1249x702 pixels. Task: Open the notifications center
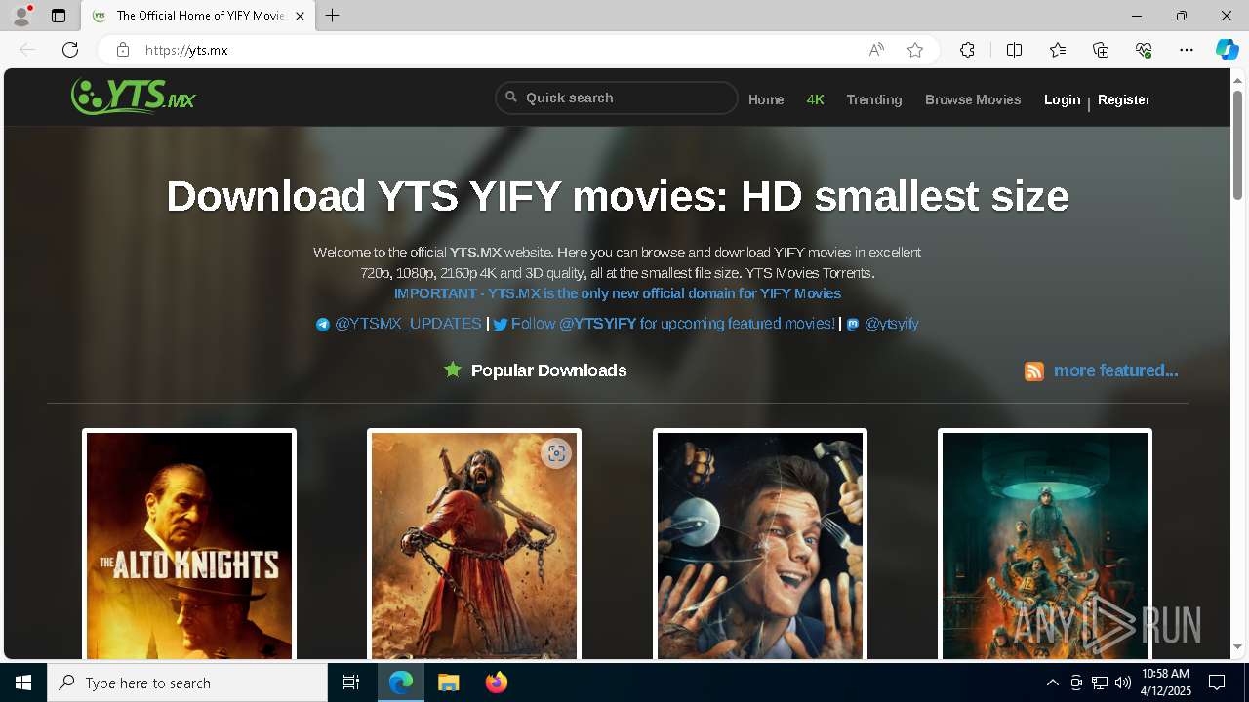tap(1217, 682)
